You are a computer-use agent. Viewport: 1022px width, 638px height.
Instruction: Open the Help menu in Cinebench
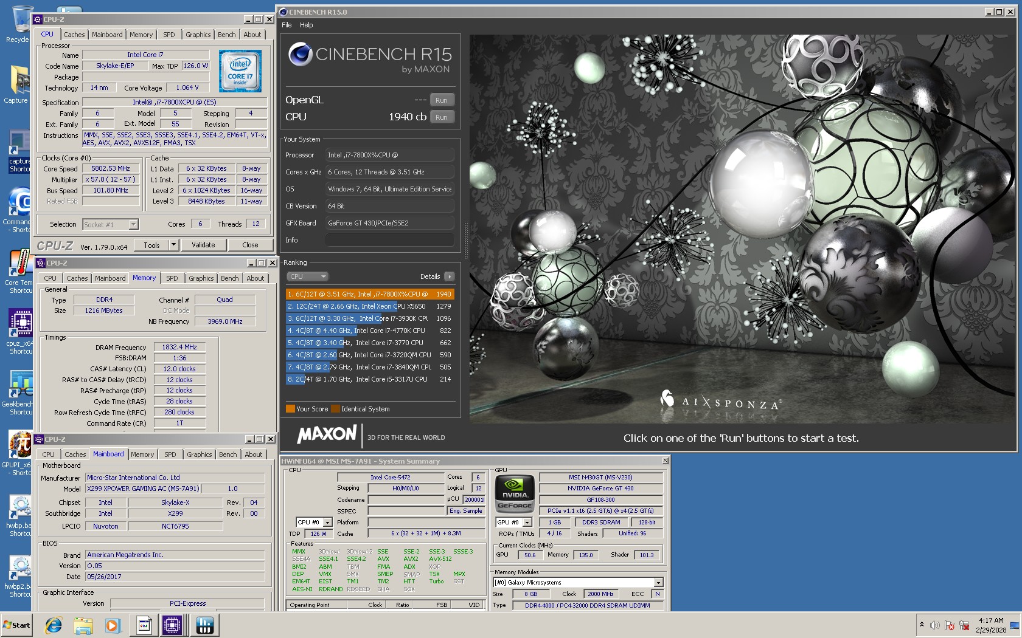(306, 25)
